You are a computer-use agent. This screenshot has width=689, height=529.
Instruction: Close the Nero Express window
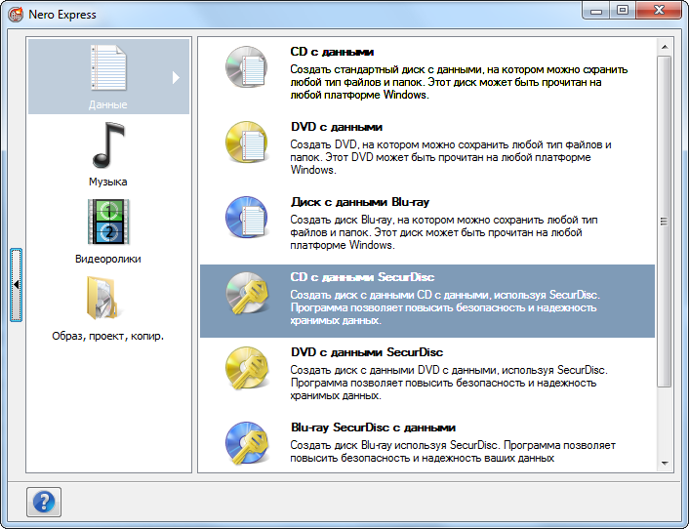click(659, 11)
